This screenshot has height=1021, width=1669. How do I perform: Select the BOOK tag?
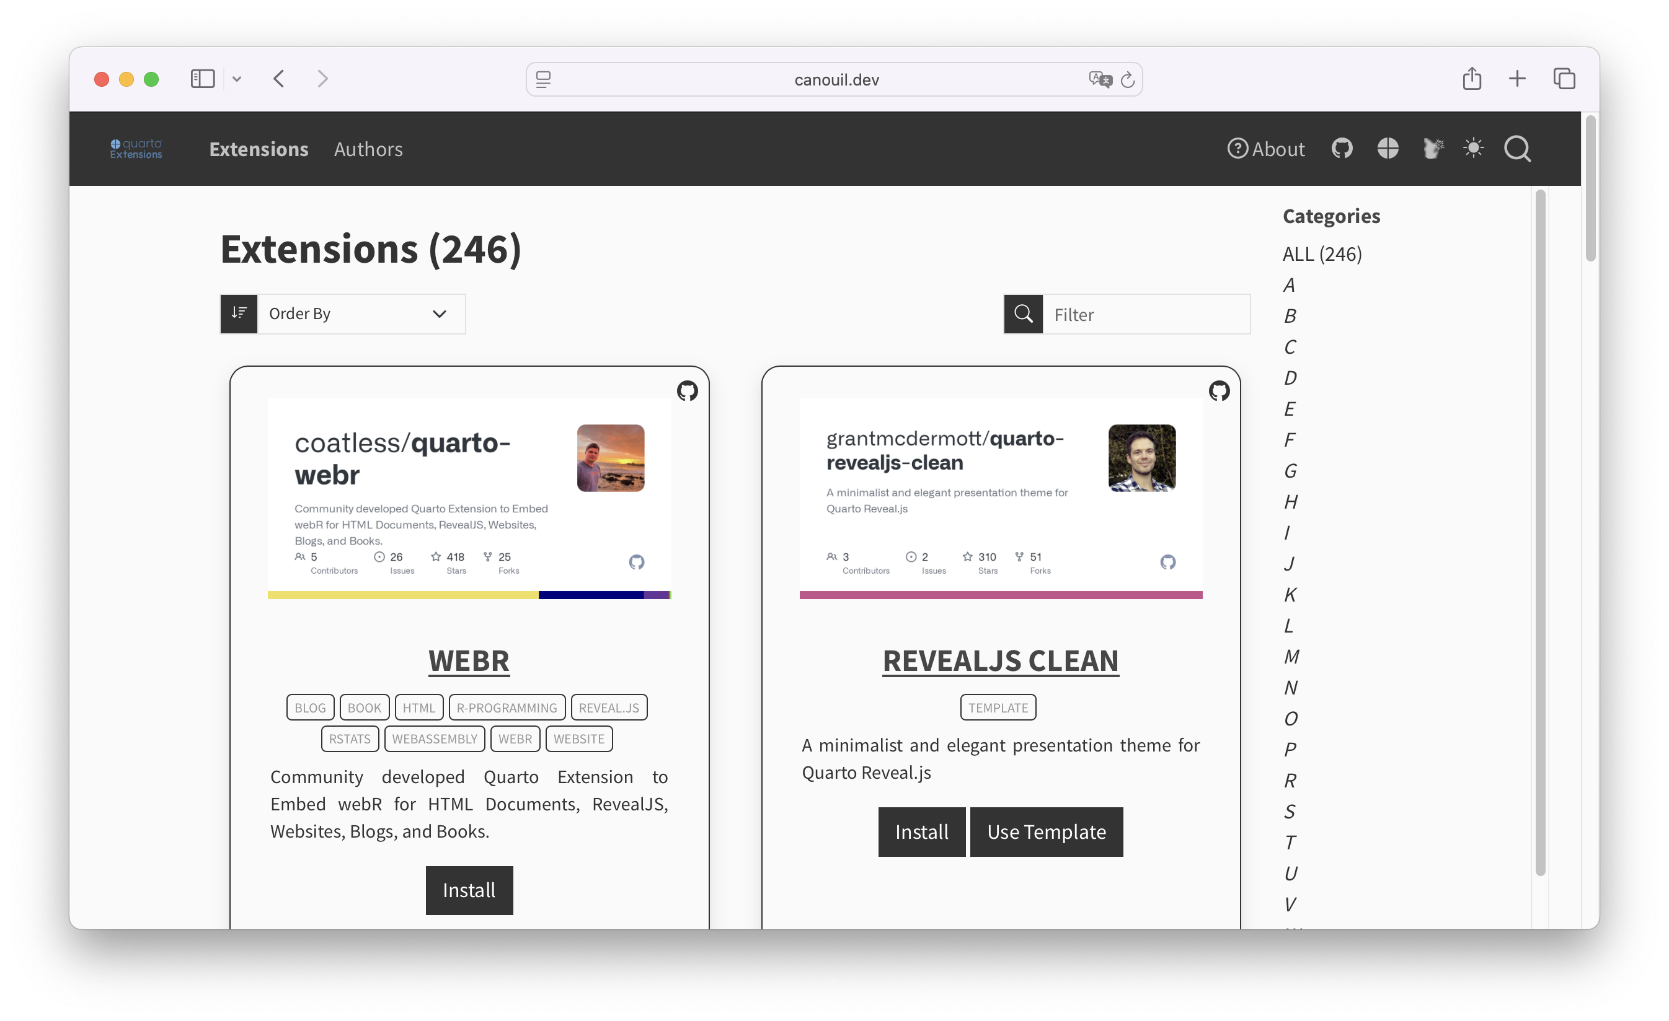point(365,707)
